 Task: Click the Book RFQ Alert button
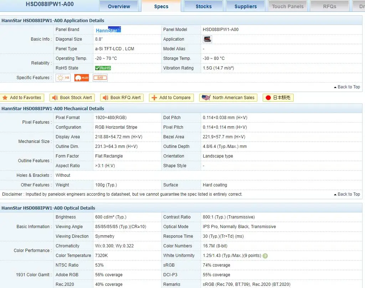coord(122,98)
